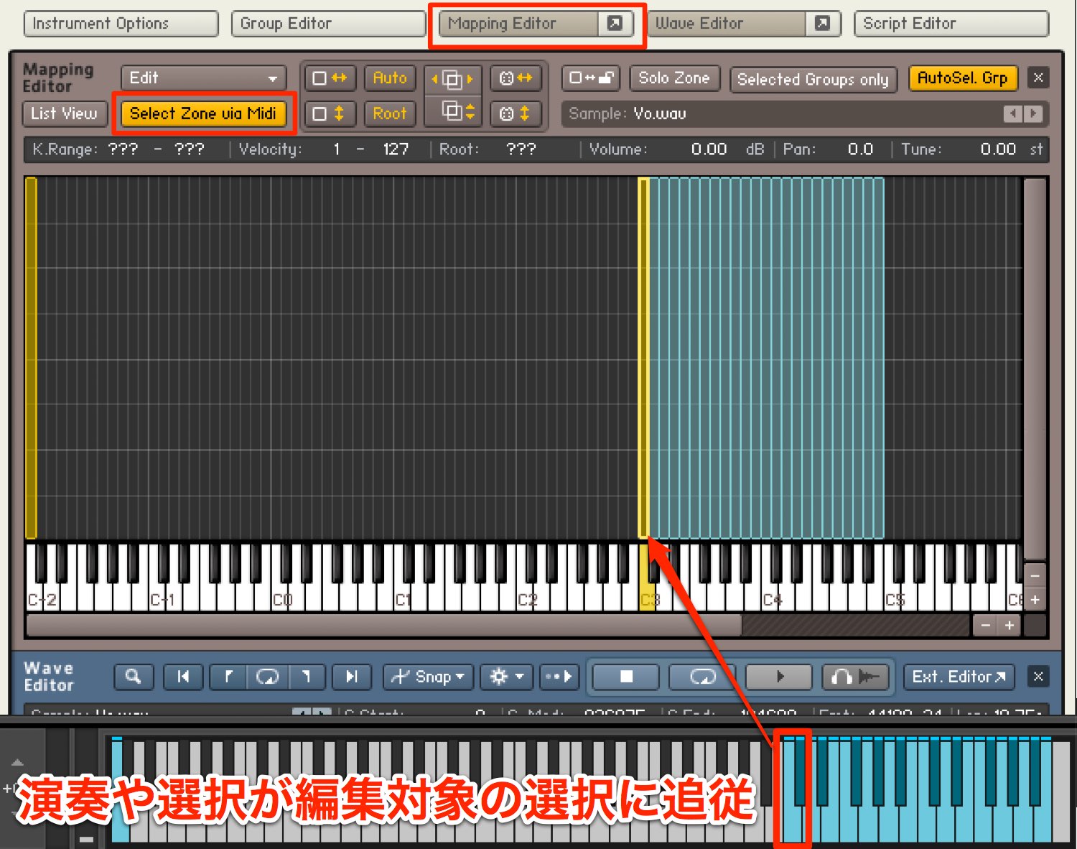Toggle Selected Groups only
This screenshot has width=1077, height=849.
(x=813, y=79)
